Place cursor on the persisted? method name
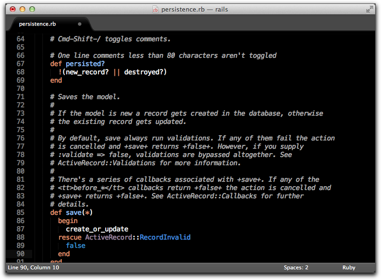The width and height of the screenshot is (381, 280). click(85, 64)
